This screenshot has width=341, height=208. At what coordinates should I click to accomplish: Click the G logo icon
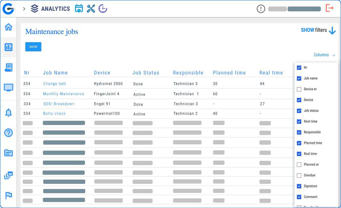pos(8,9)
